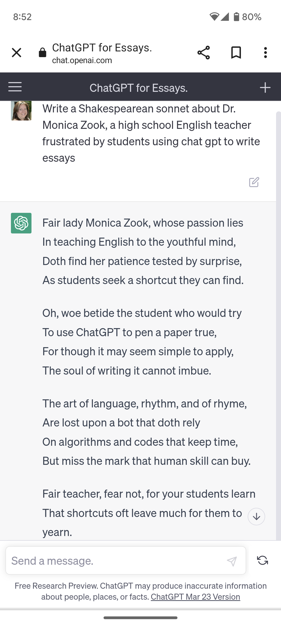The width and height of the screenshot is (281, 626).
Task: Tap the chat.openai.com URL text
Action: pos(82,61)
